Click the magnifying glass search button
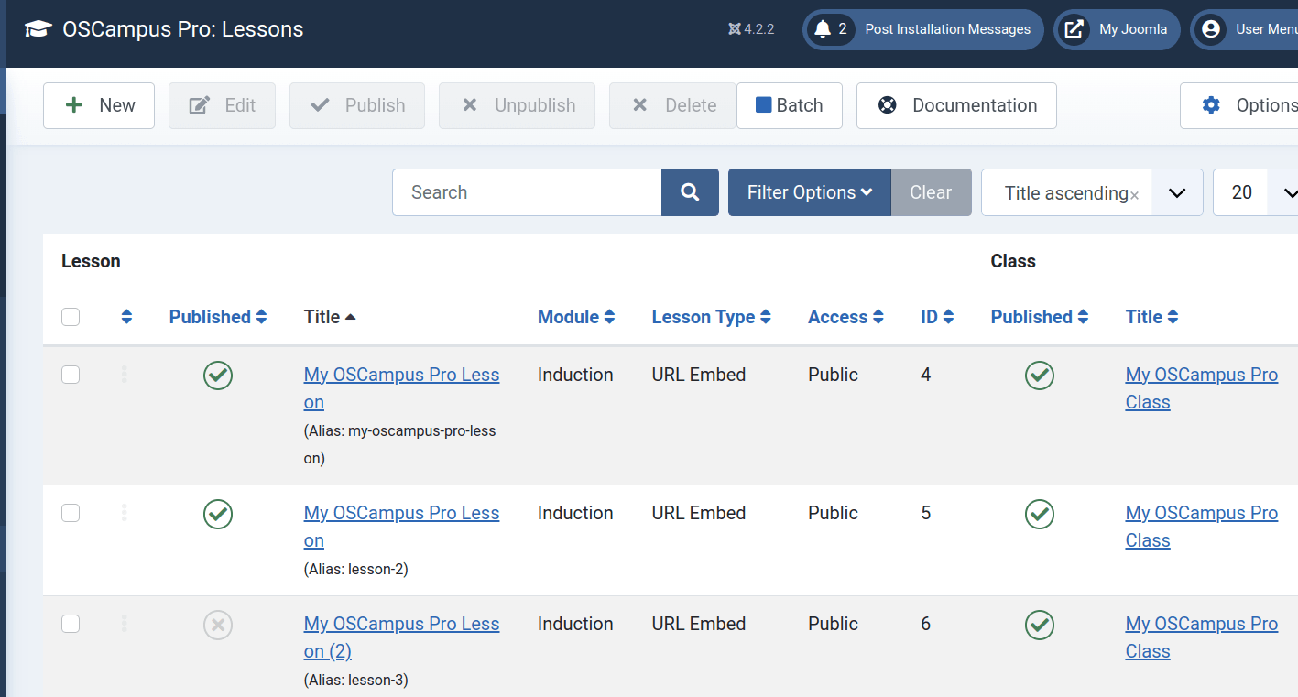Viewport: 1298px width, 697px height. click(x=690, y=192)
